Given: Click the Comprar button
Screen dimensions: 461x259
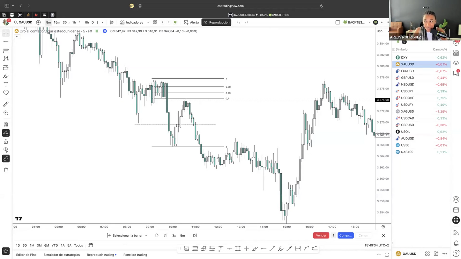Looking at the screenshot, I should (x=345, y=235).
